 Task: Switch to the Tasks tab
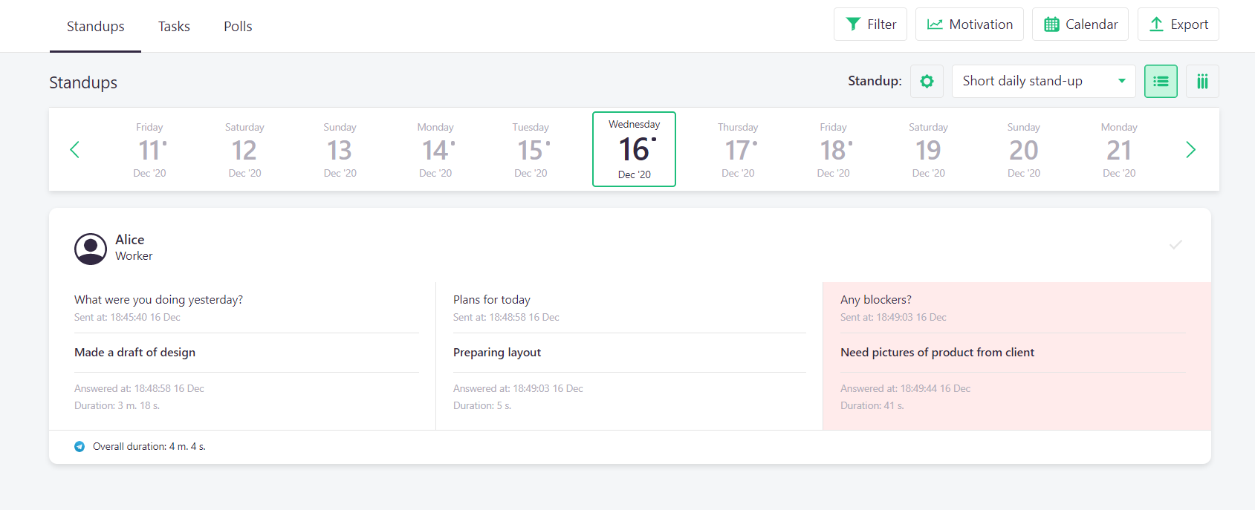click(174, 27)
